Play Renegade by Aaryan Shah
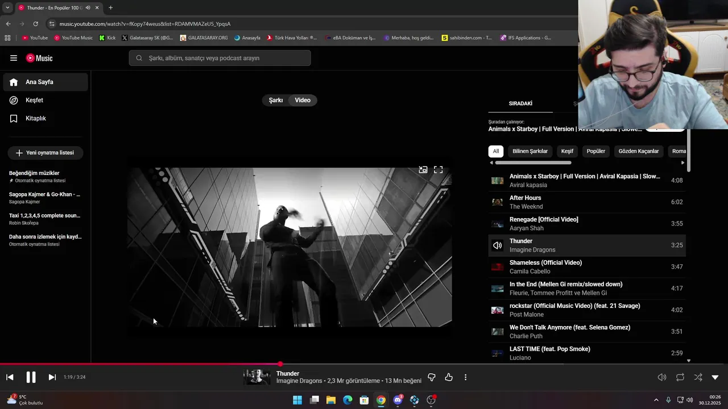Image resolution: width=728 pixels, height=409 pixels. point(587,224)
